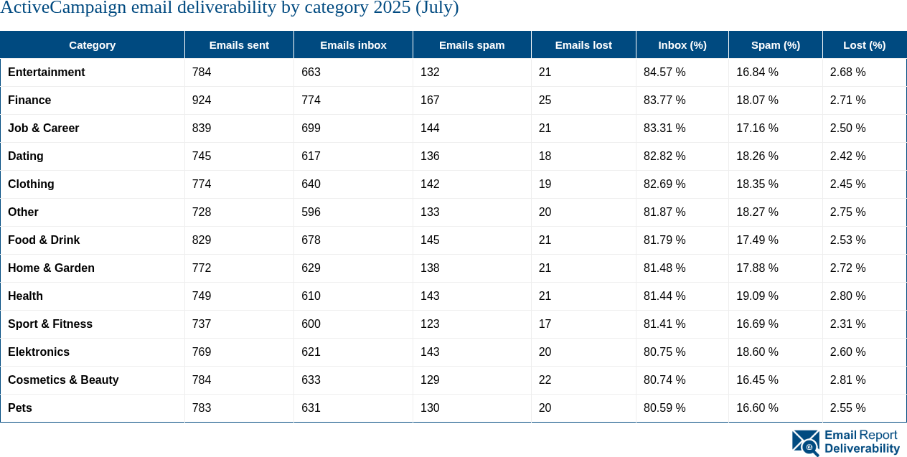Viewport: 907px width, 457px height.
Task: Click the 16.69 % spam value for Sport & Fitness
Action: pyautogui.click(x=757, y=324)
